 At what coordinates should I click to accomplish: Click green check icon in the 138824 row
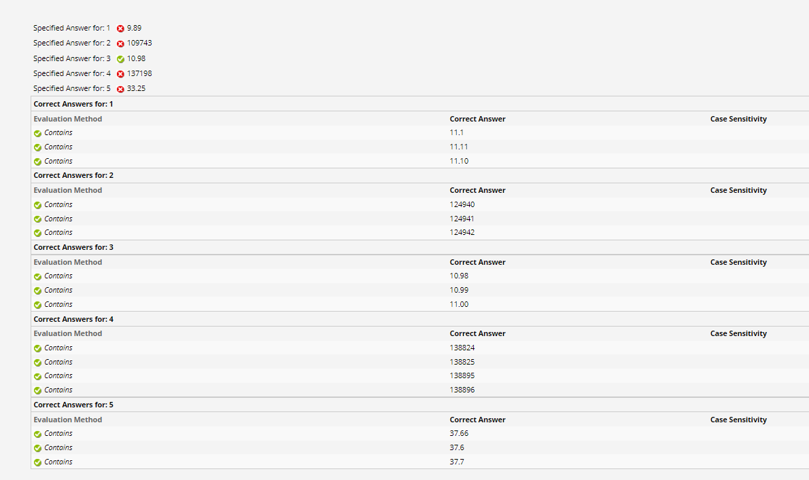pyautogui.click(x=37, y=349)
